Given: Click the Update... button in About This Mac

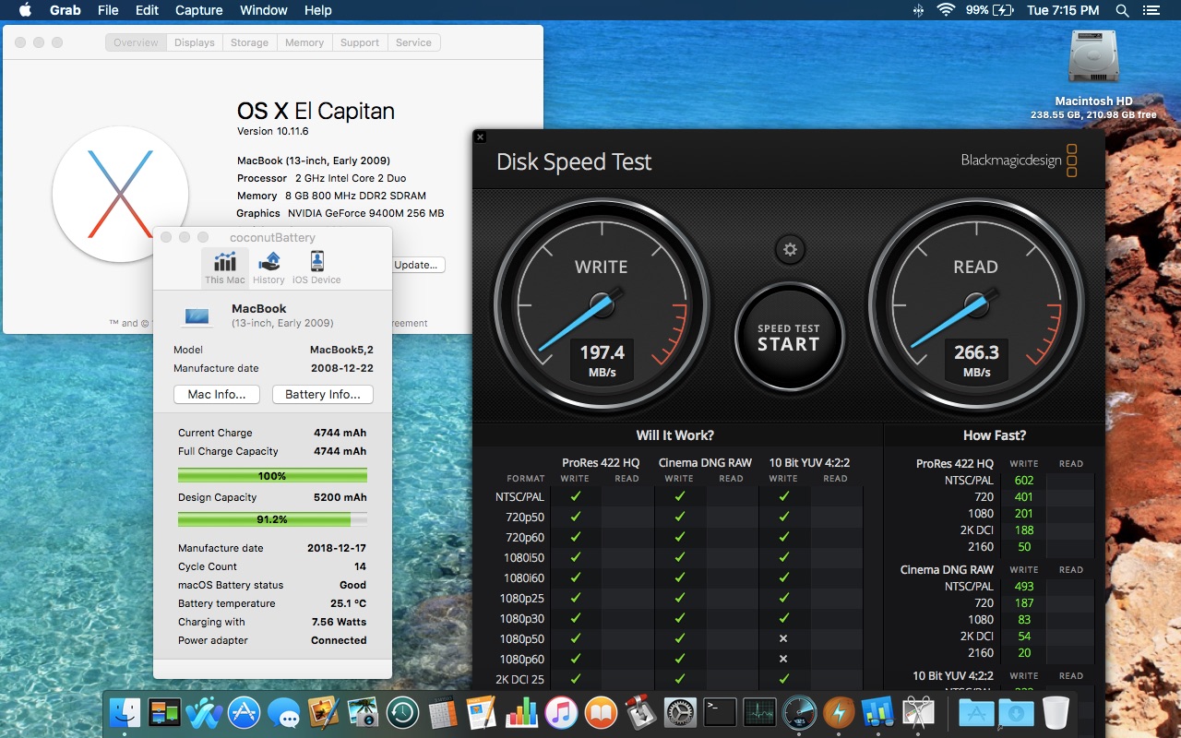Looking at the screenshot, I should click(416, 265).
